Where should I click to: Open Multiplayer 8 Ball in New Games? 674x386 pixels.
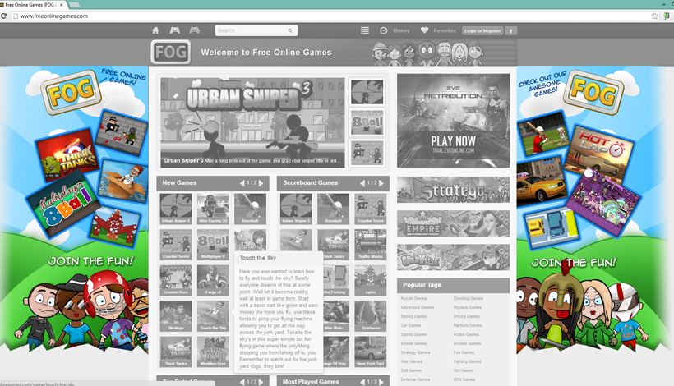213,244
